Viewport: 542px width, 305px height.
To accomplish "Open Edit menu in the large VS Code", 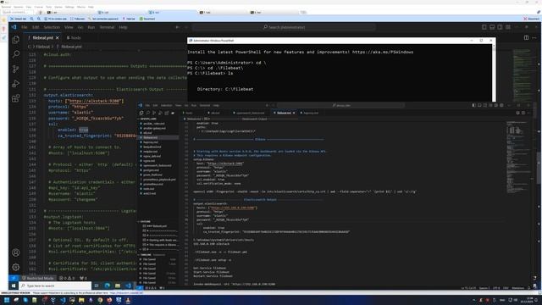I will 36,27.
